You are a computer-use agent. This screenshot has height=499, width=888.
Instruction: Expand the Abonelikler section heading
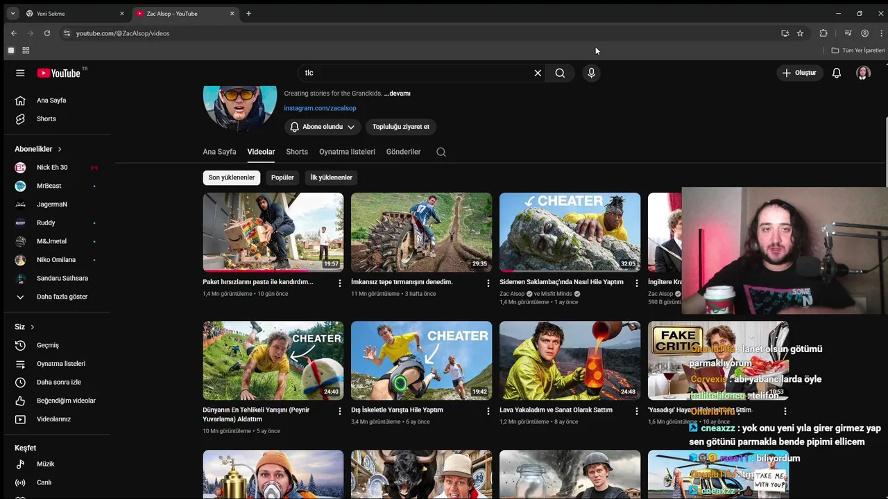[x=38, y=149]
